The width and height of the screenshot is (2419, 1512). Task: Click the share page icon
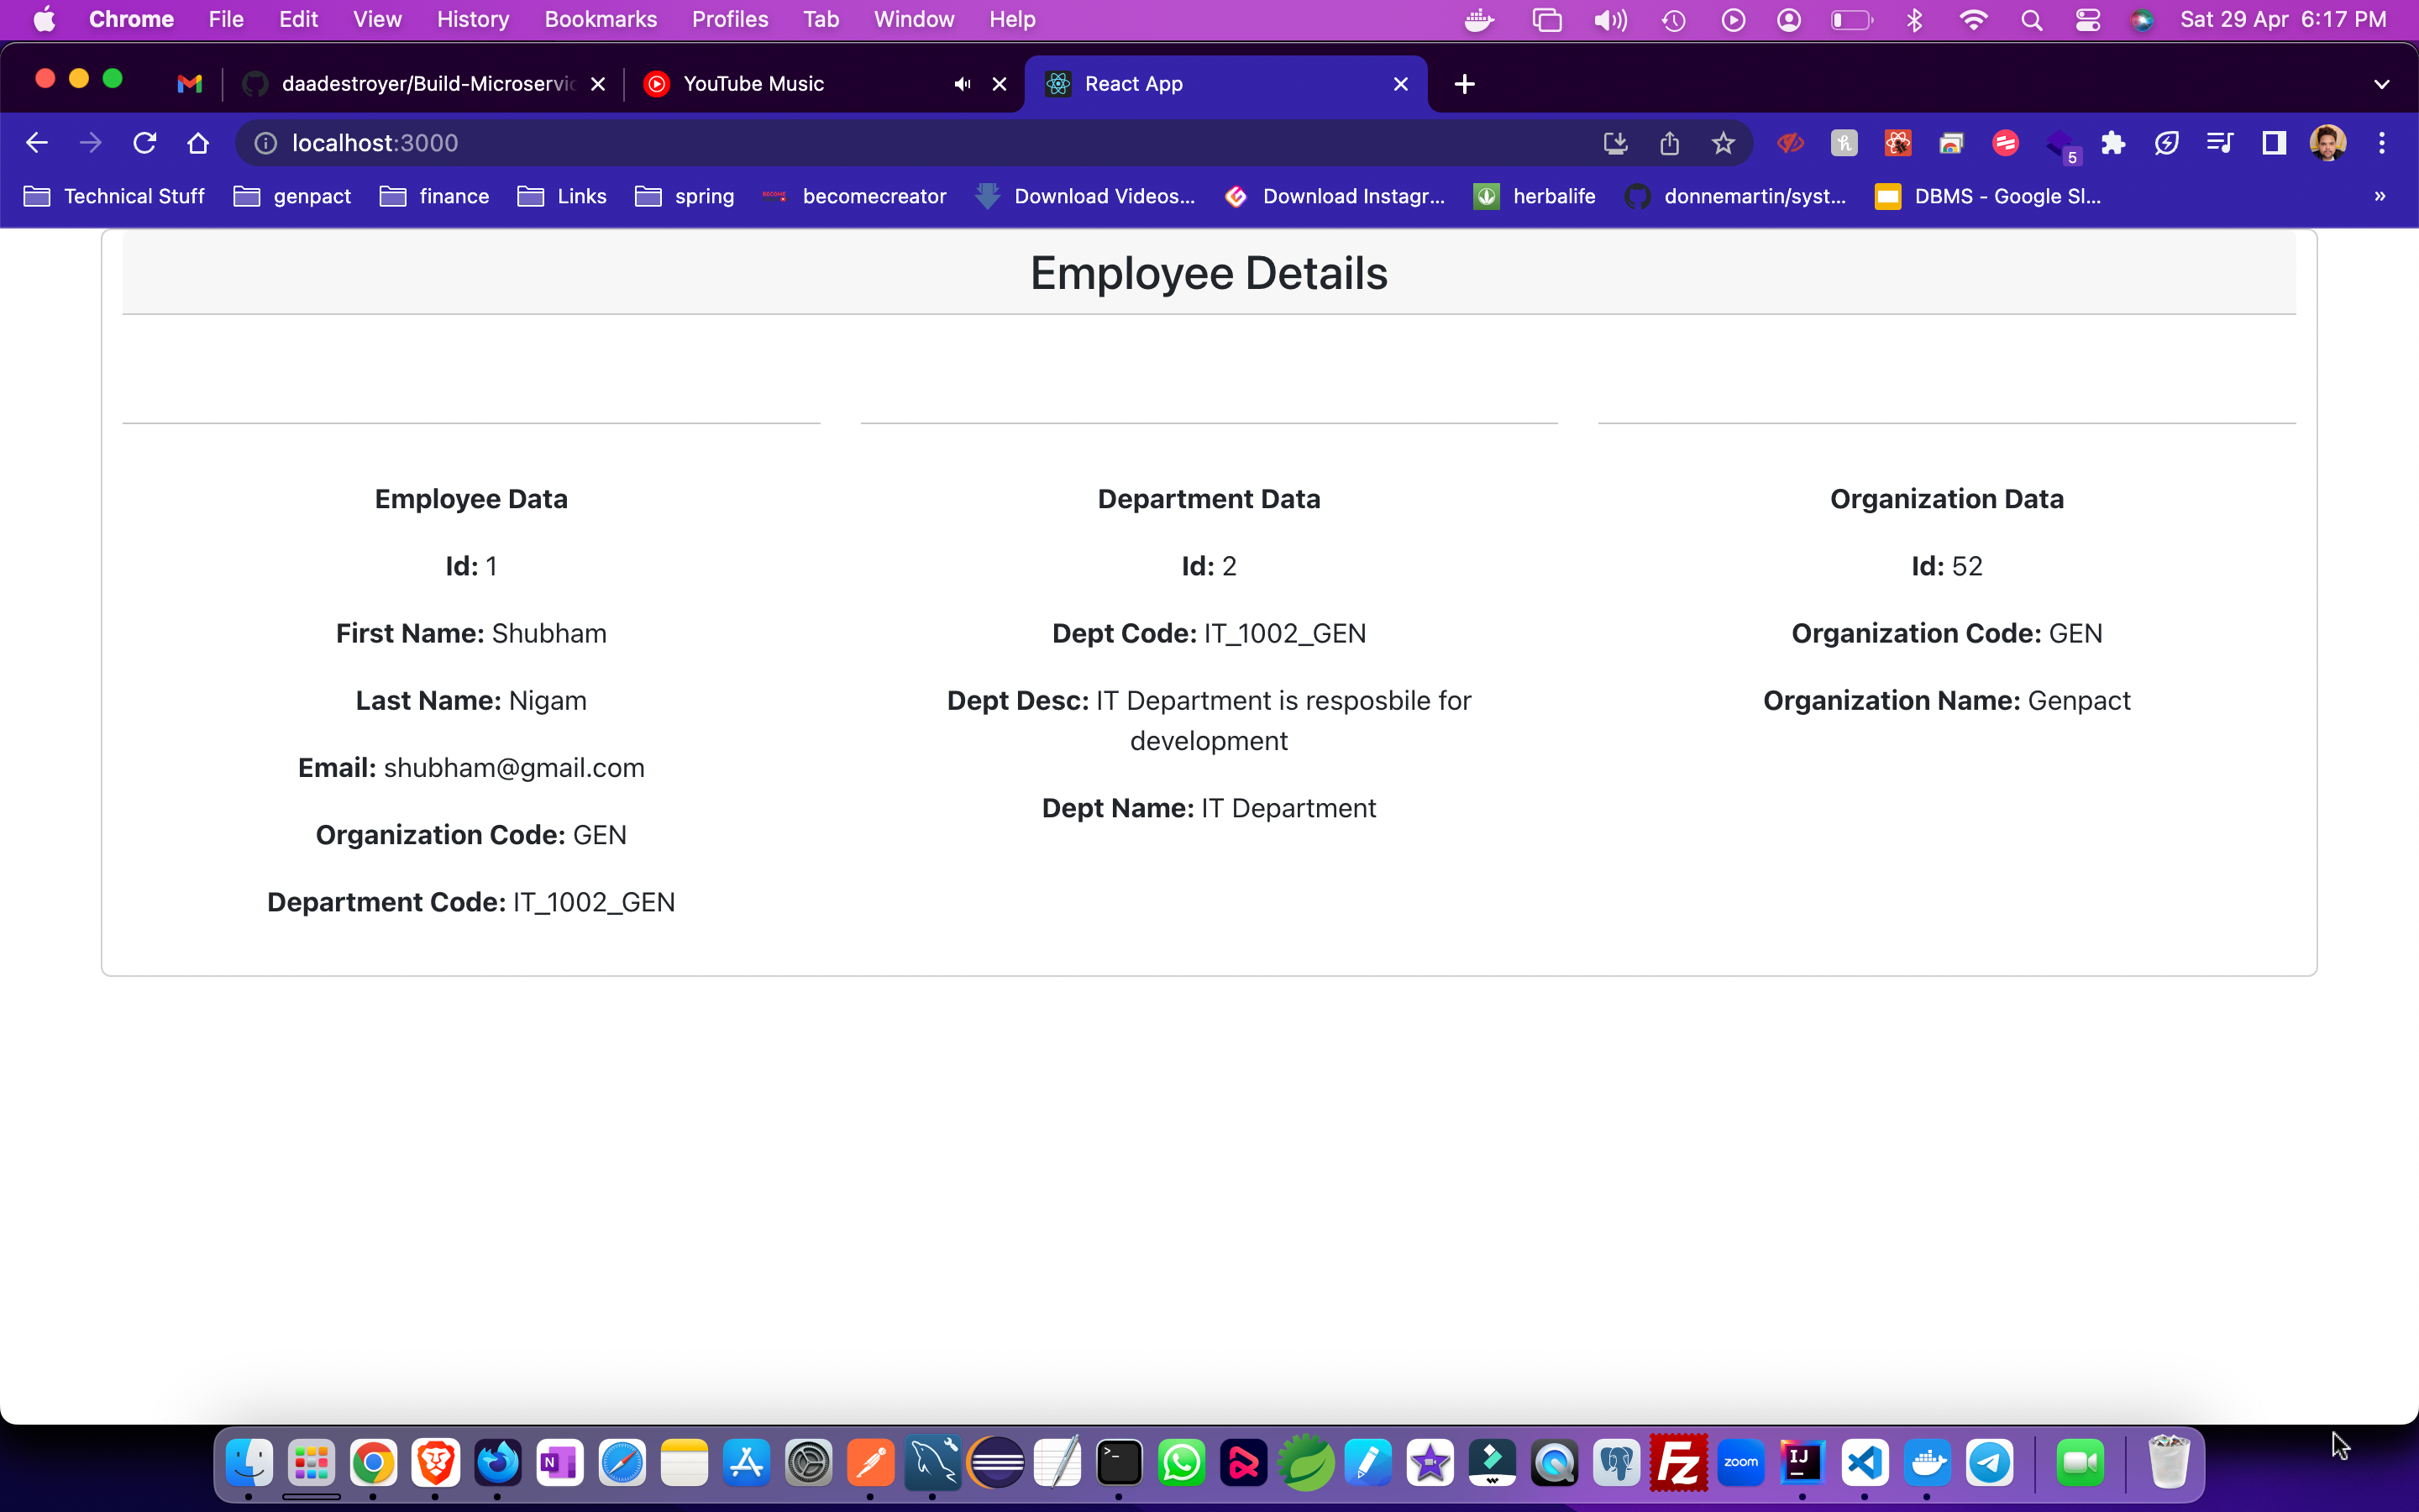click(1669, 143)
